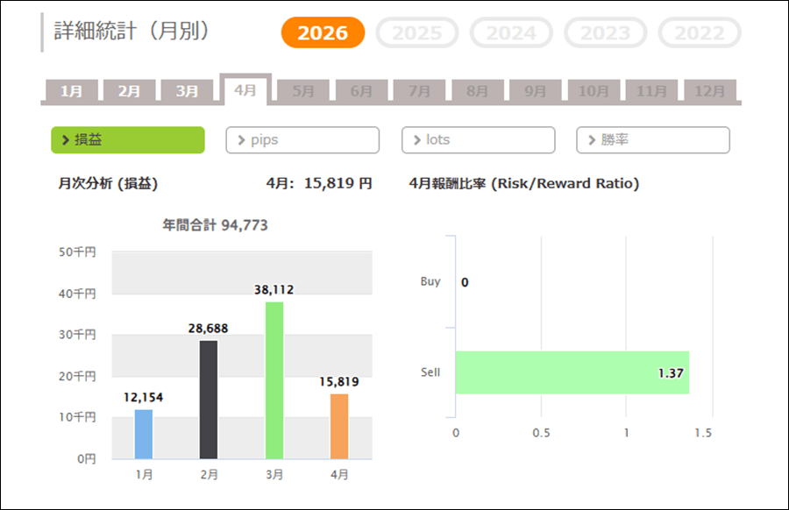Click the 5月 month tab
Image resolution: width=789 pixels, height=510 pixels.
(x=303, y=91)
